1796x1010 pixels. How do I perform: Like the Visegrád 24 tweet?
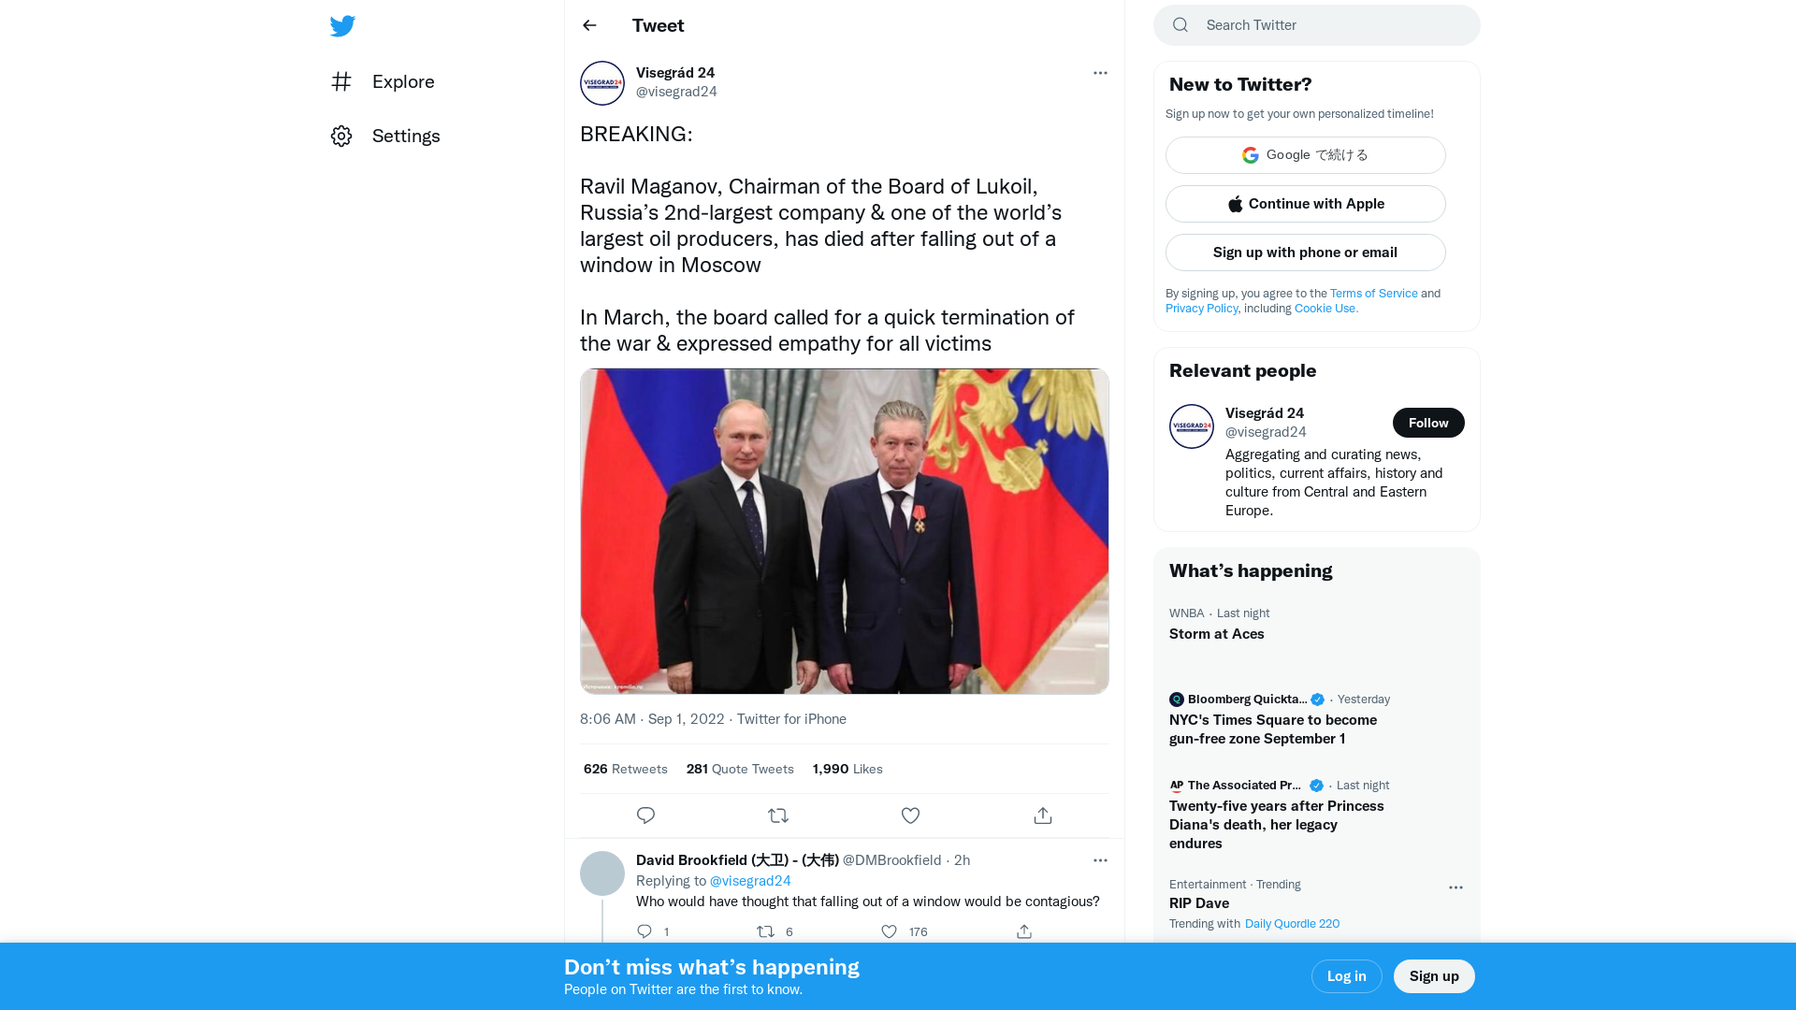coord(910,815)
